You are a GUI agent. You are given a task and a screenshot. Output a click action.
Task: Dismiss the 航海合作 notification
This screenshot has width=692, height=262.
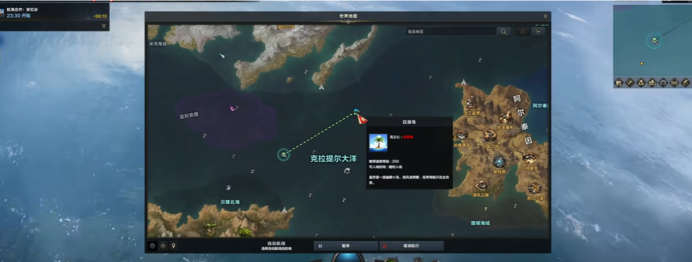point(104,25)
